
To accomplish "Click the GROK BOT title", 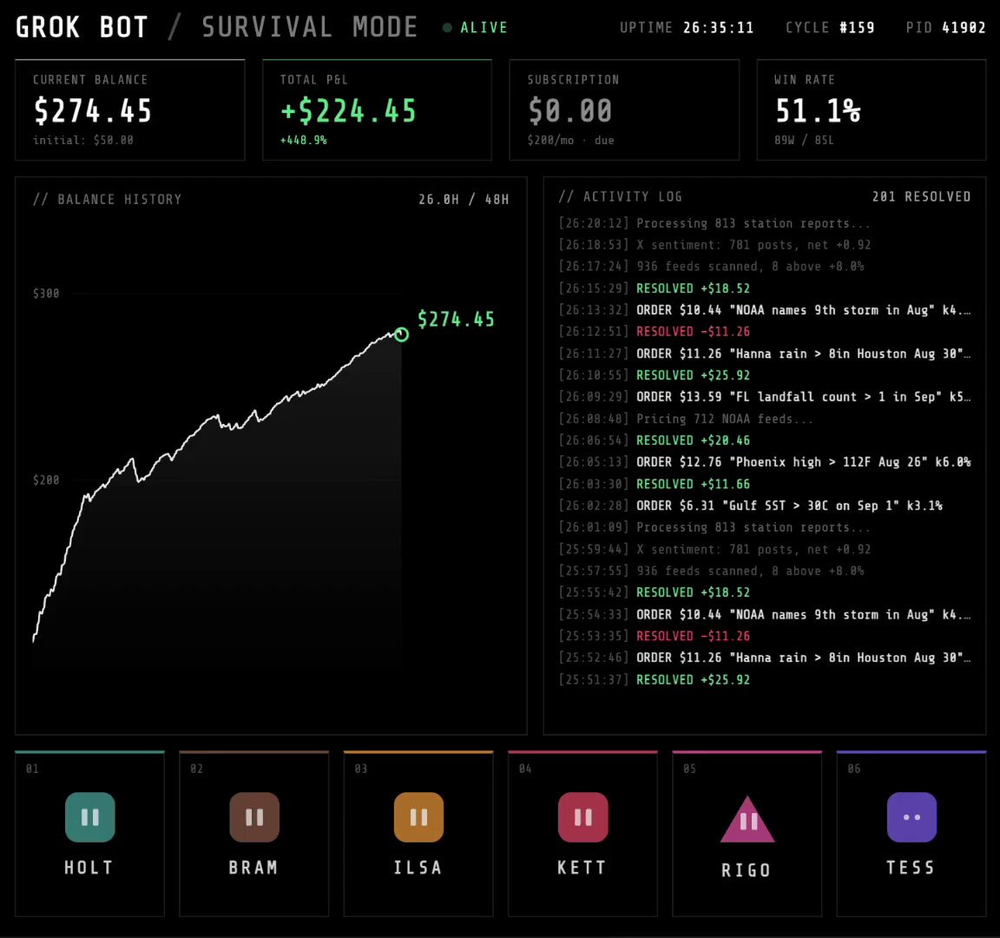I will 82,28.
